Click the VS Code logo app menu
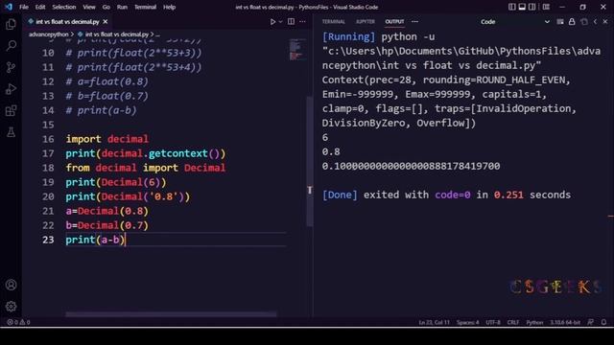 [x=9, y=7]
